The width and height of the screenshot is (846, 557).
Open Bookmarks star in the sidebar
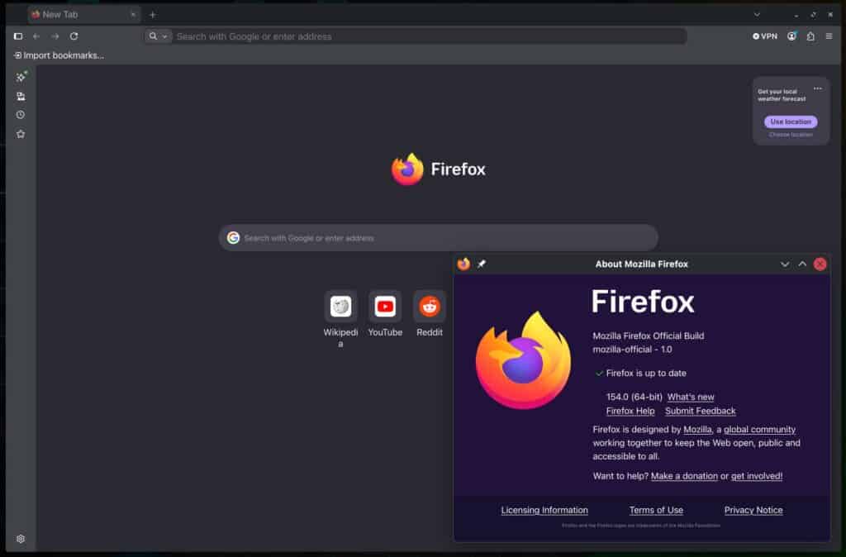click(21, 134)
